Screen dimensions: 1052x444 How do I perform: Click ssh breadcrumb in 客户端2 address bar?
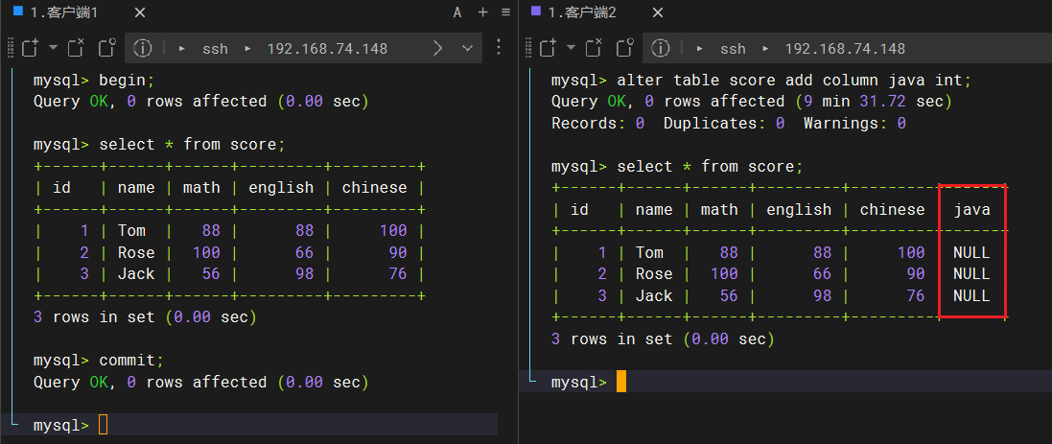pos(733,49)
